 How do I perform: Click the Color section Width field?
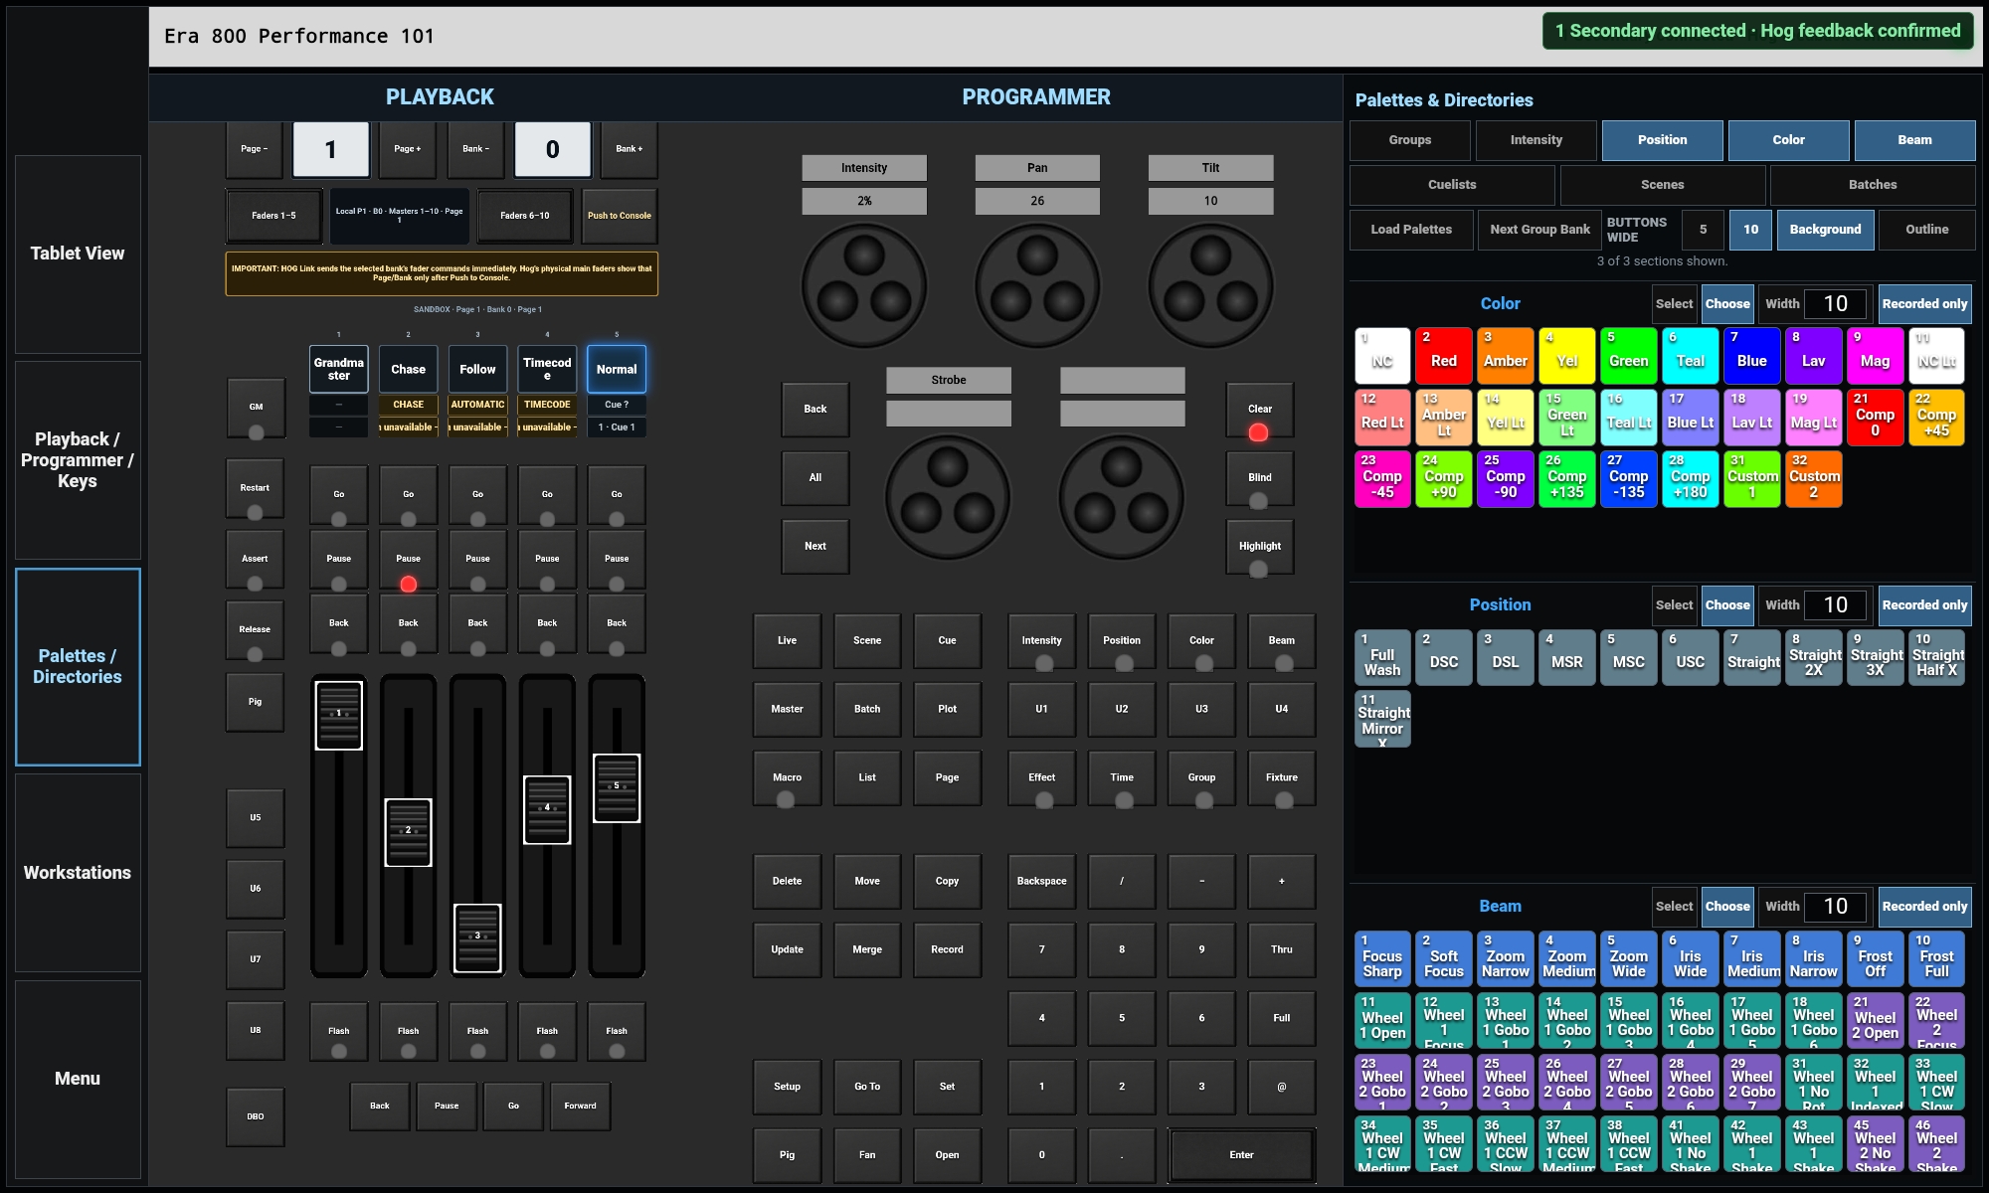(x=1836, y=304)
